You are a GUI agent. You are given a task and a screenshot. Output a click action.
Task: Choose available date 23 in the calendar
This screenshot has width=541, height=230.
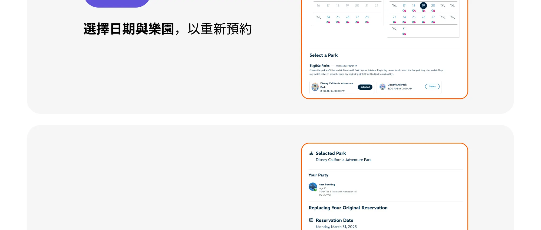click(394, 17)
